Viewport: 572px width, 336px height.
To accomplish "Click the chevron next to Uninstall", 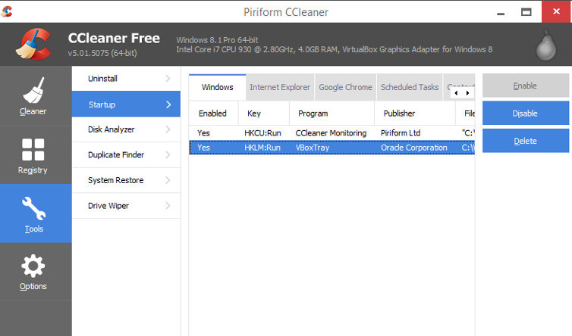I will pyautogui.click(x=168, y=79).
